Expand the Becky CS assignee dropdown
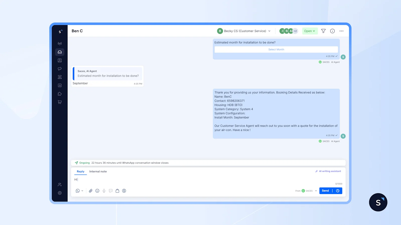401x225 pixels. point(244,31)
